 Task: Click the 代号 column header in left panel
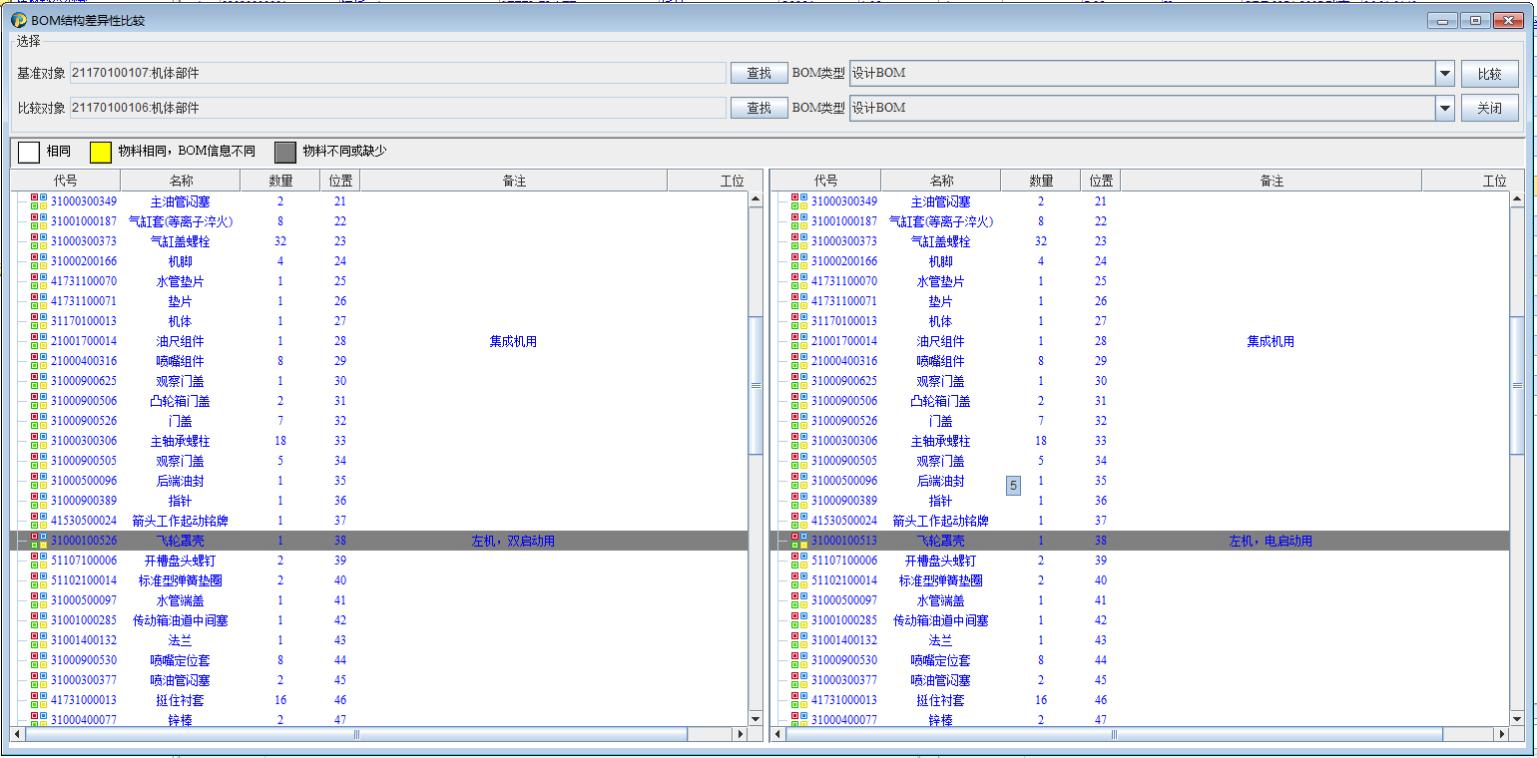click(x=65, y=181)
